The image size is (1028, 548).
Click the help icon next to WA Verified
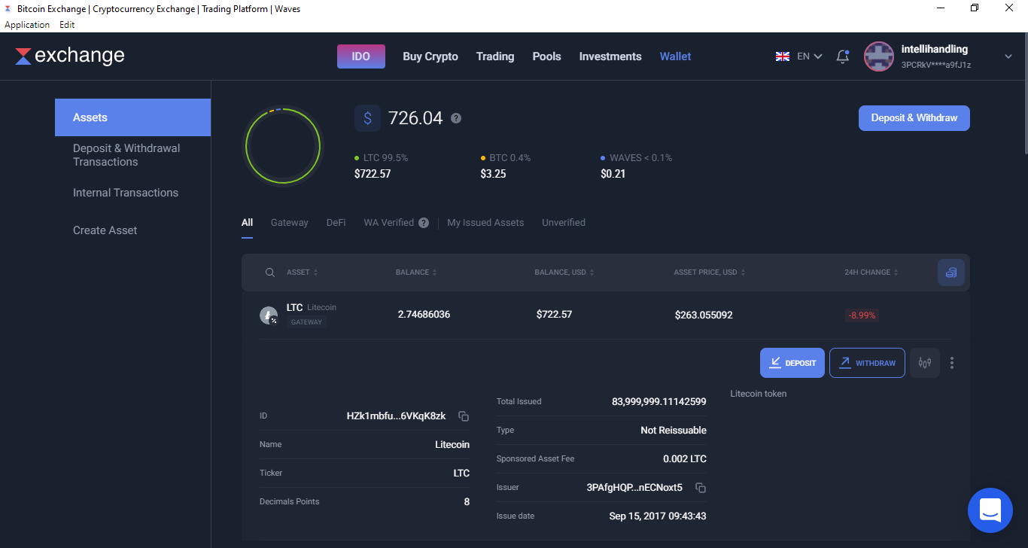pos(424,223)
